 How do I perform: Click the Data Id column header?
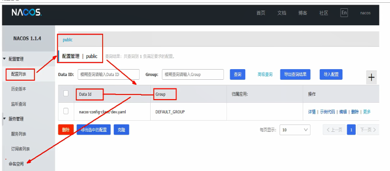pos(85,94)
